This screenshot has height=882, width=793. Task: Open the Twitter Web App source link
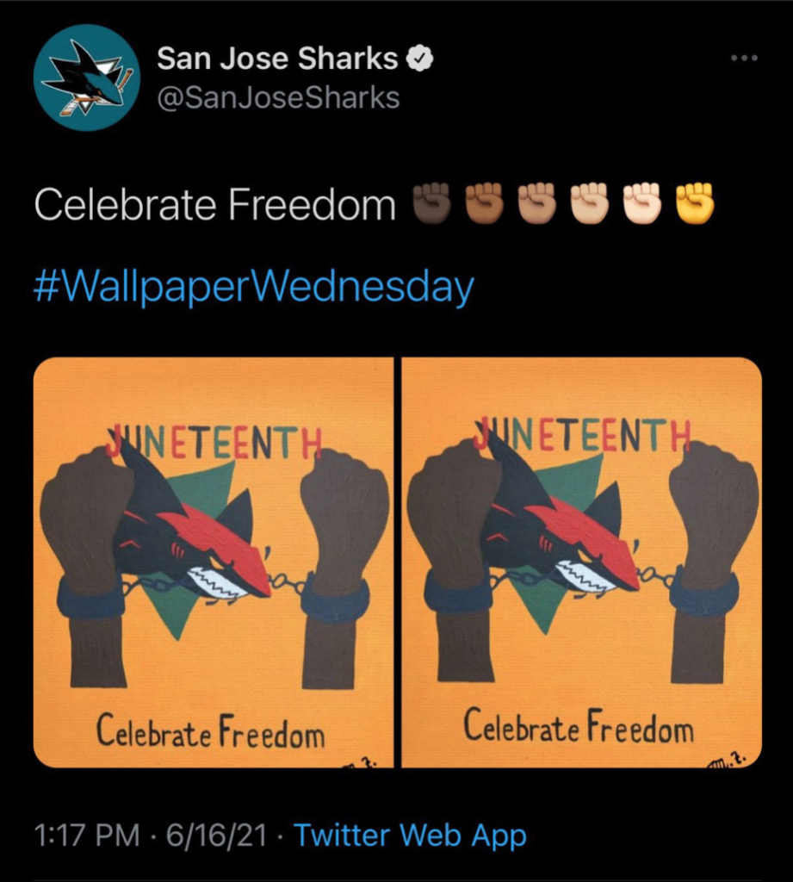(x=410, y=835)
